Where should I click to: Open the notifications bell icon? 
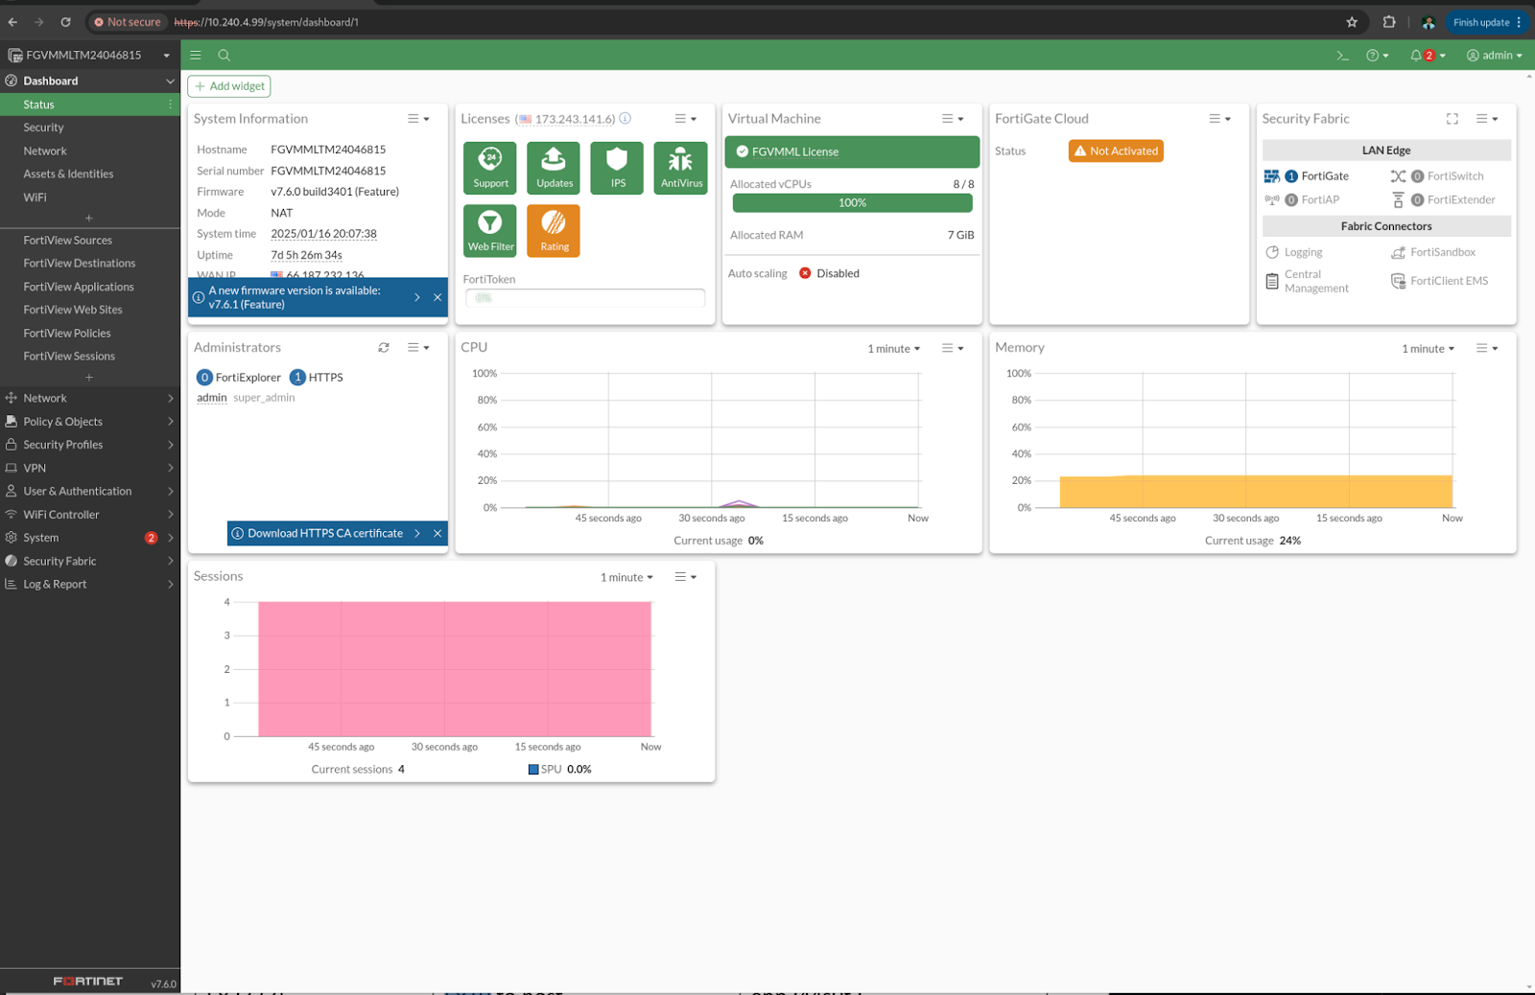[1417, 56]
